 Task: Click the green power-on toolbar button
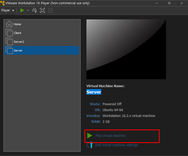22,10
